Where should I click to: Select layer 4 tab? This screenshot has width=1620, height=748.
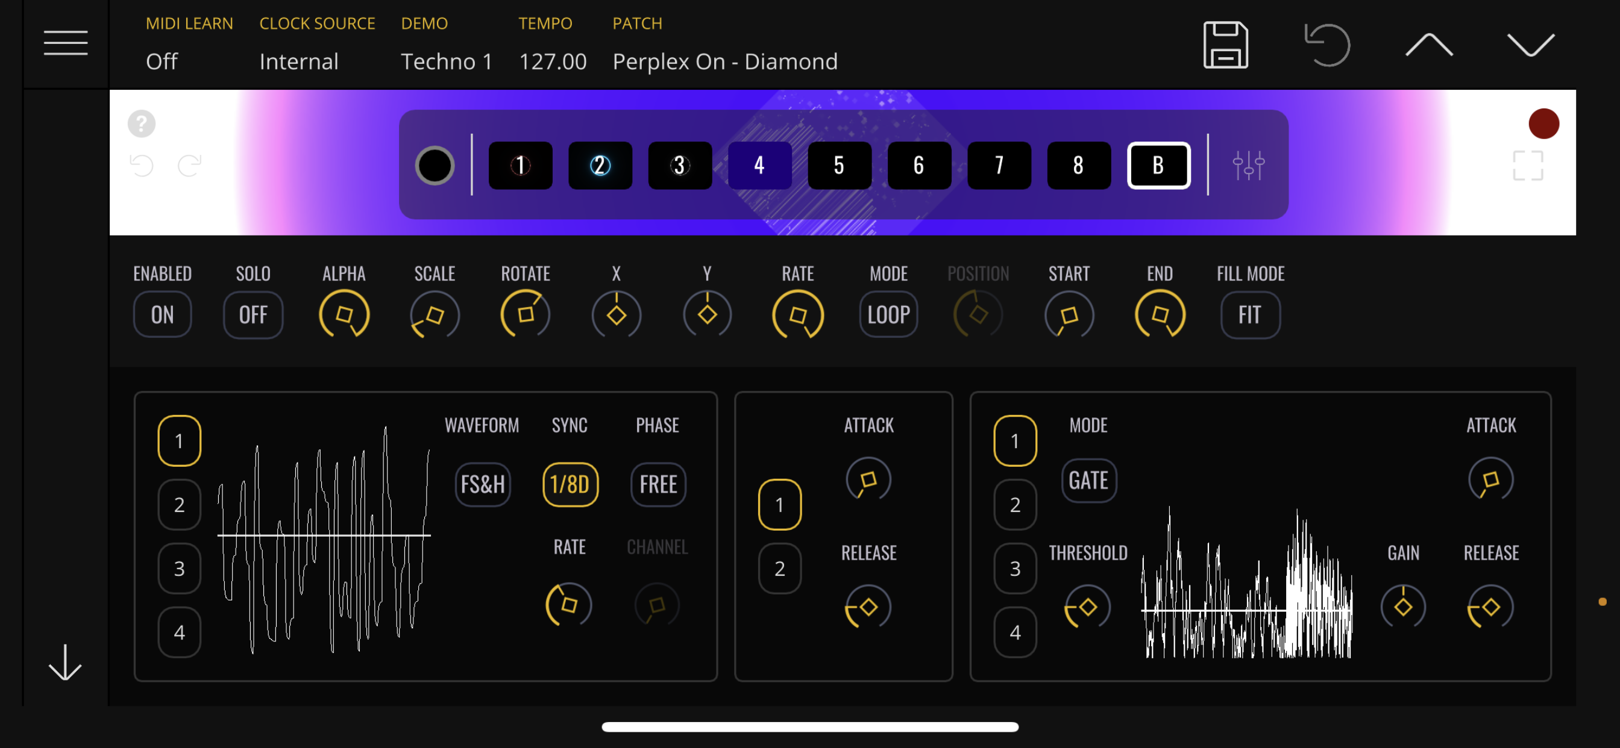coord(759,165)
